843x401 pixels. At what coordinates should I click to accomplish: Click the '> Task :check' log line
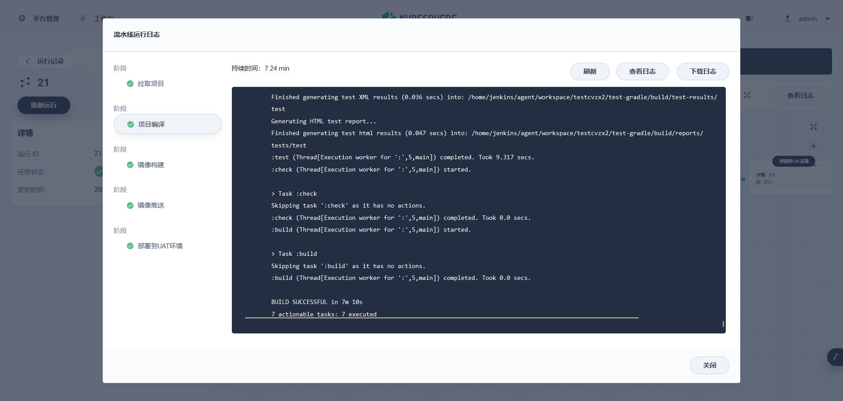pos(294,194)
